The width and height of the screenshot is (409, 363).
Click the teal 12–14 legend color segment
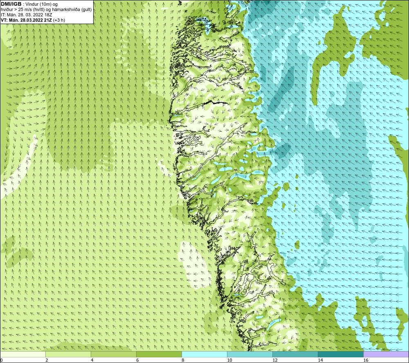[295, 354]
